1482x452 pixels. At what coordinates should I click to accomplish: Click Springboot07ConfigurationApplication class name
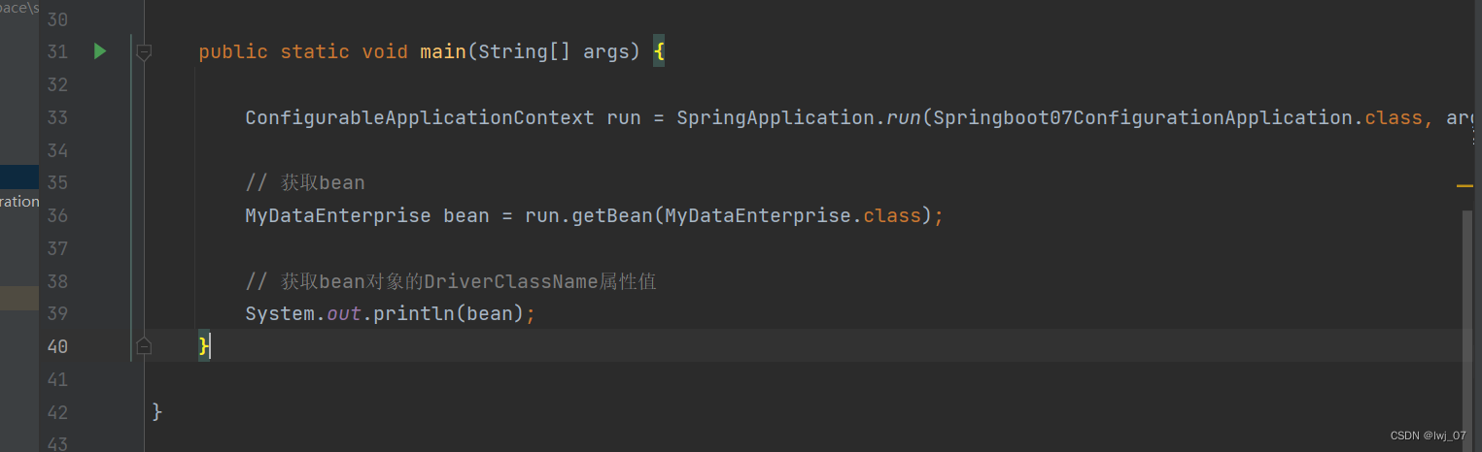[1143, 117]
